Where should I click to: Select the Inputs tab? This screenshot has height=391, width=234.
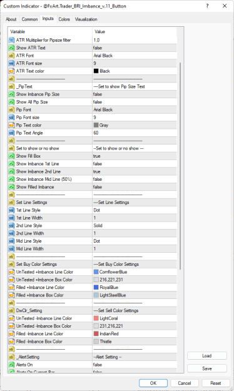(48, 19)
